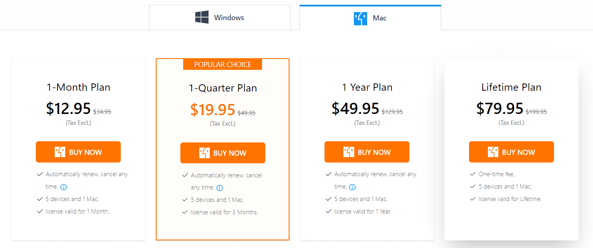Click the Windows logo icon in tab
This screenshot has width=593, height=248.
click(x=202, y=17)
